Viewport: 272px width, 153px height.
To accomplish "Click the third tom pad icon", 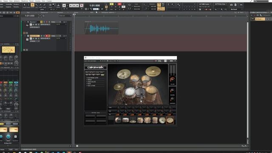I will (x=155, y=120).
